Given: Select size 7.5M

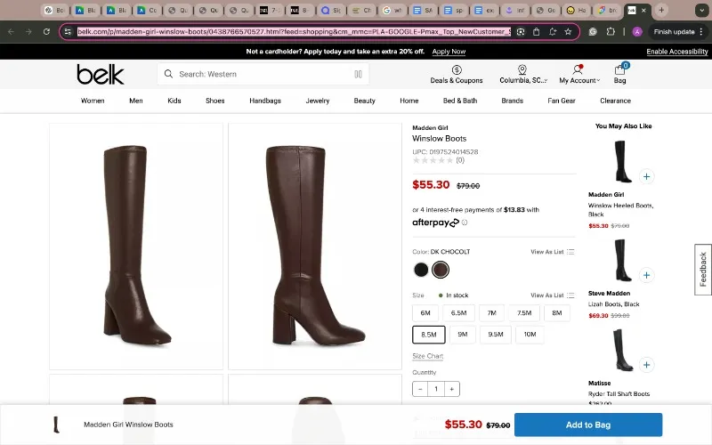Looking at the screenshot, I should (524, 313).
